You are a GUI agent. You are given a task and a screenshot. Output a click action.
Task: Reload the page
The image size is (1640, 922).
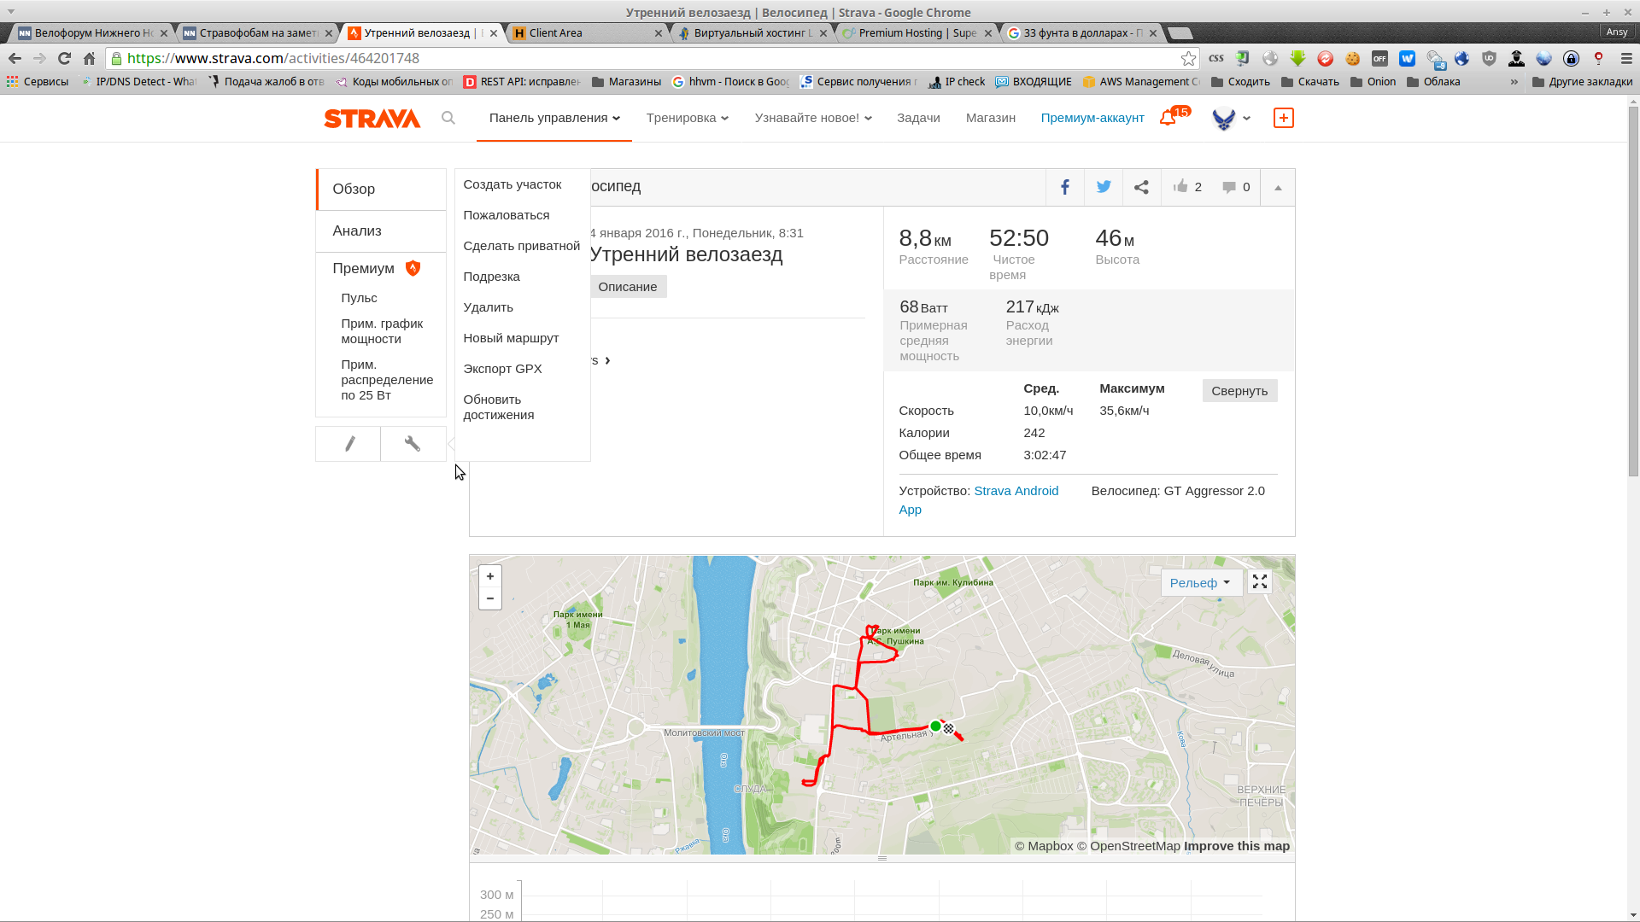pyautogui.click(x=64, y=58)
